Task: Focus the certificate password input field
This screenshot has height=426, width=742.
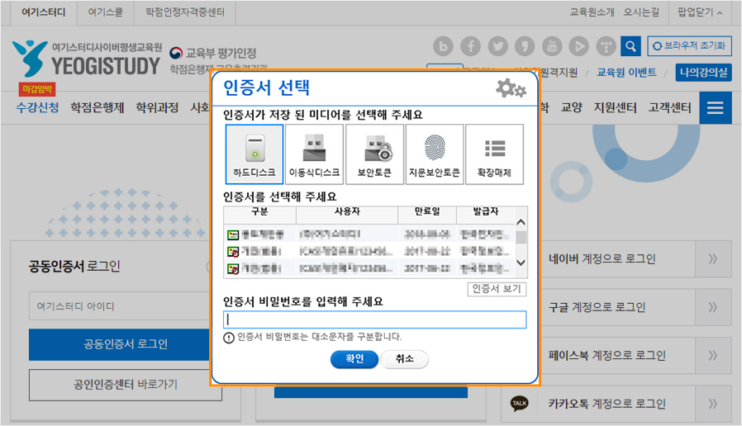Action: coord(374,319)
